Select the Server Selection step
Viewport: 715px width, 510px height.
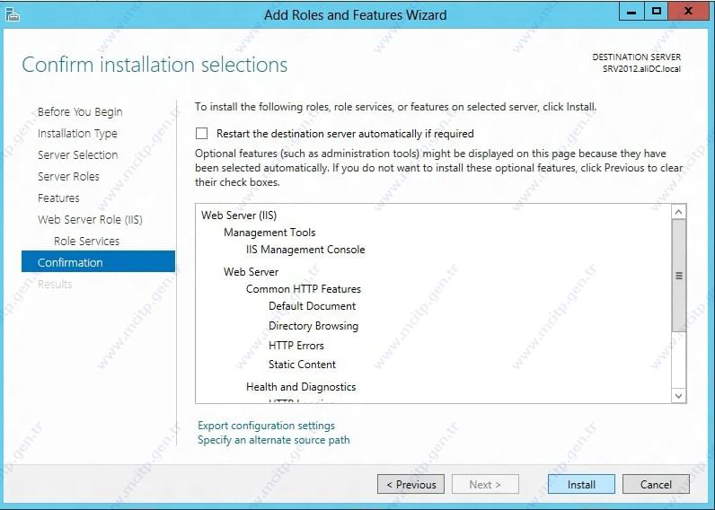(77, 154)
